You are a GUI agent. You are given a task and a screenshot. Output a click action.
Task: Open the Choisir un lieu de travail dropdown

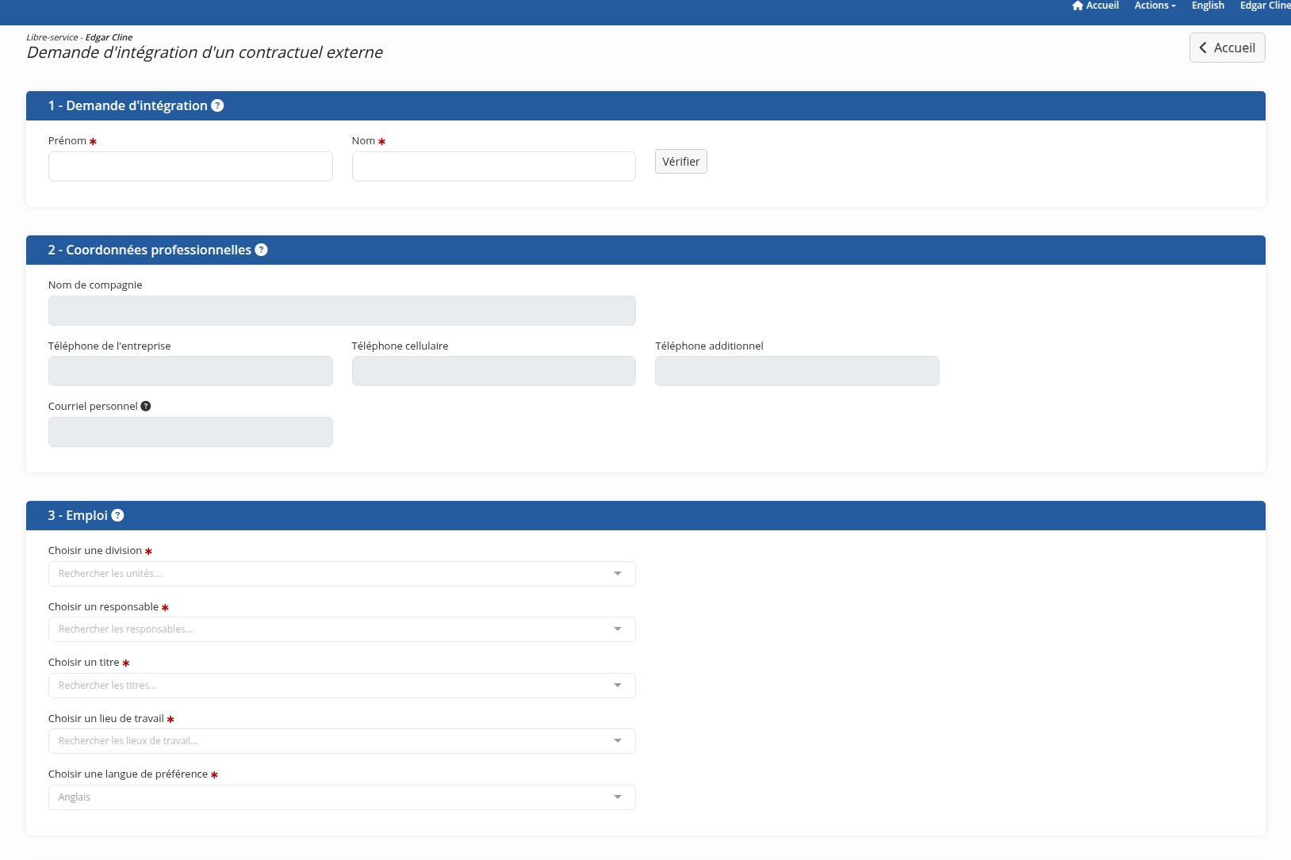342,741
